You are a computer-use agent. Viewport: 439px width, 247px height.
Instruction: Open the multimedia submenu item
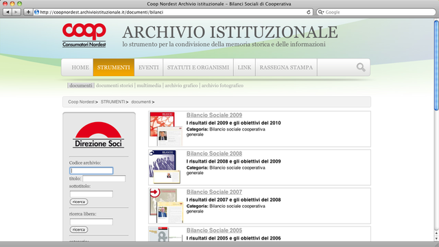149,85
